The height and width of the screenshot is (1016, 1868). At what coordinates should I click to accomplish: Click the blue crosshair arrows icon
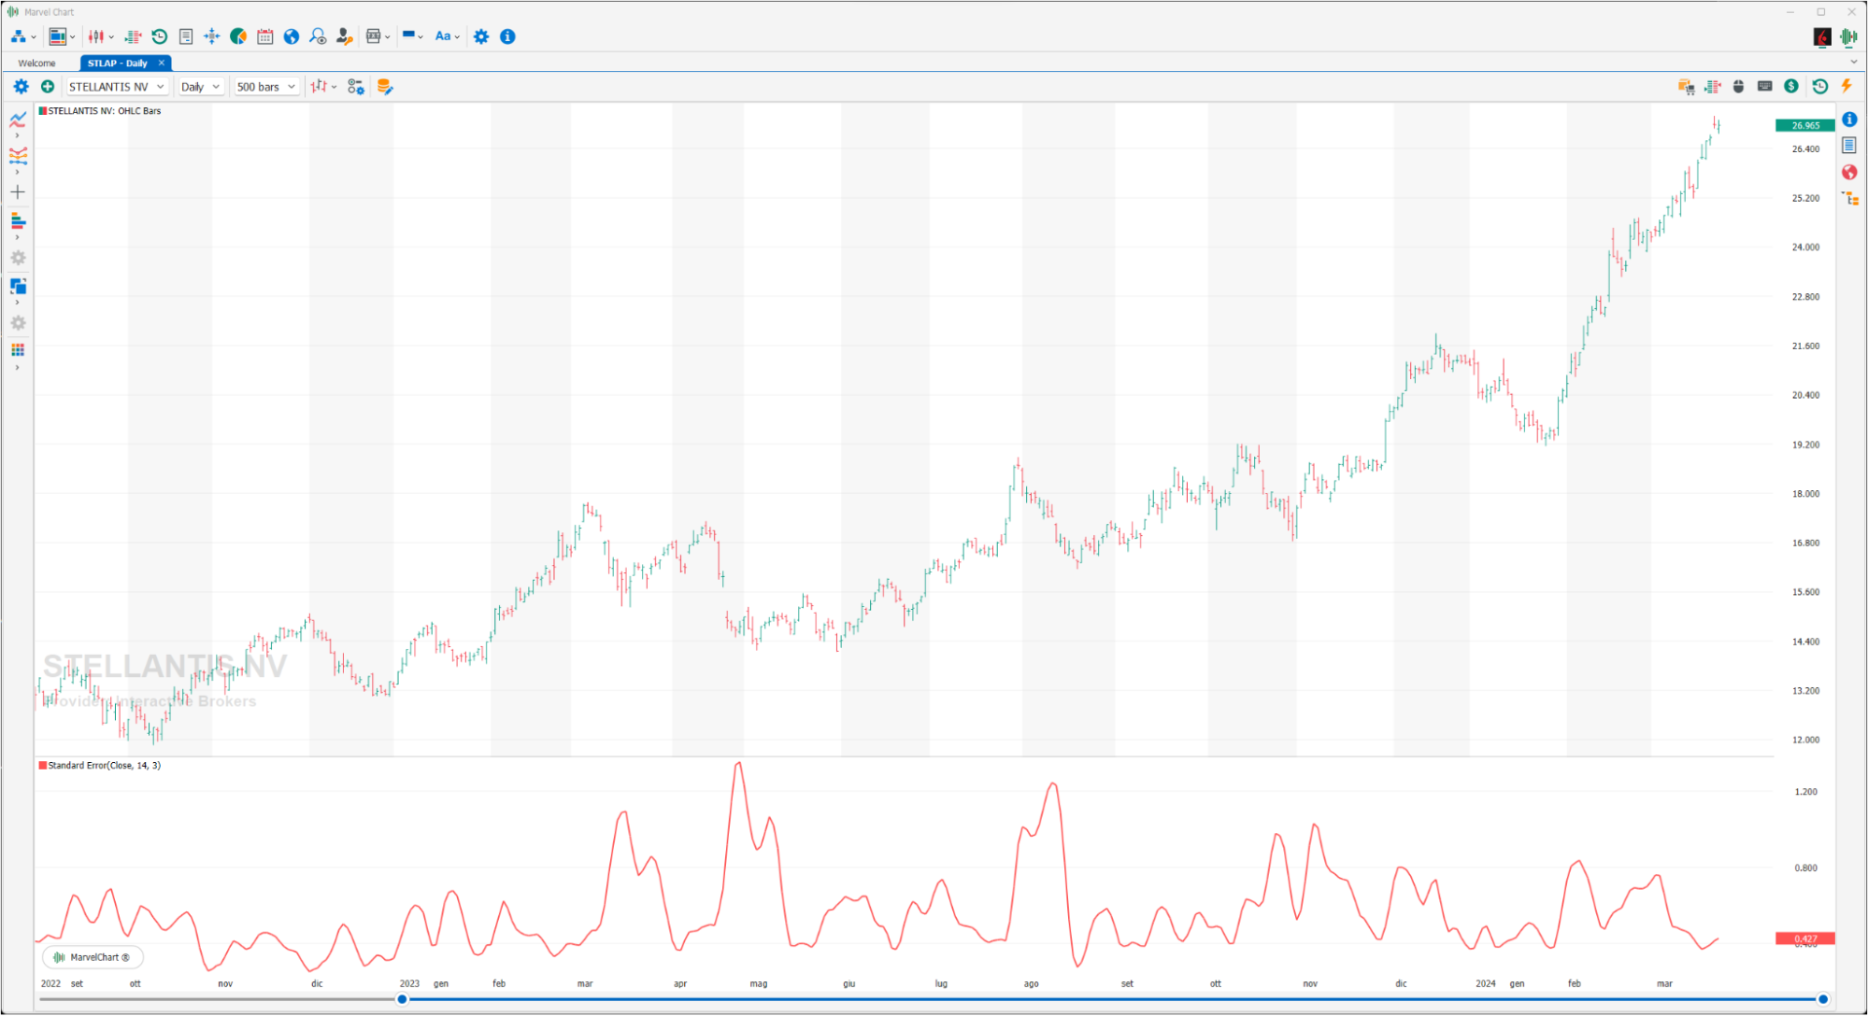[212, 36]
